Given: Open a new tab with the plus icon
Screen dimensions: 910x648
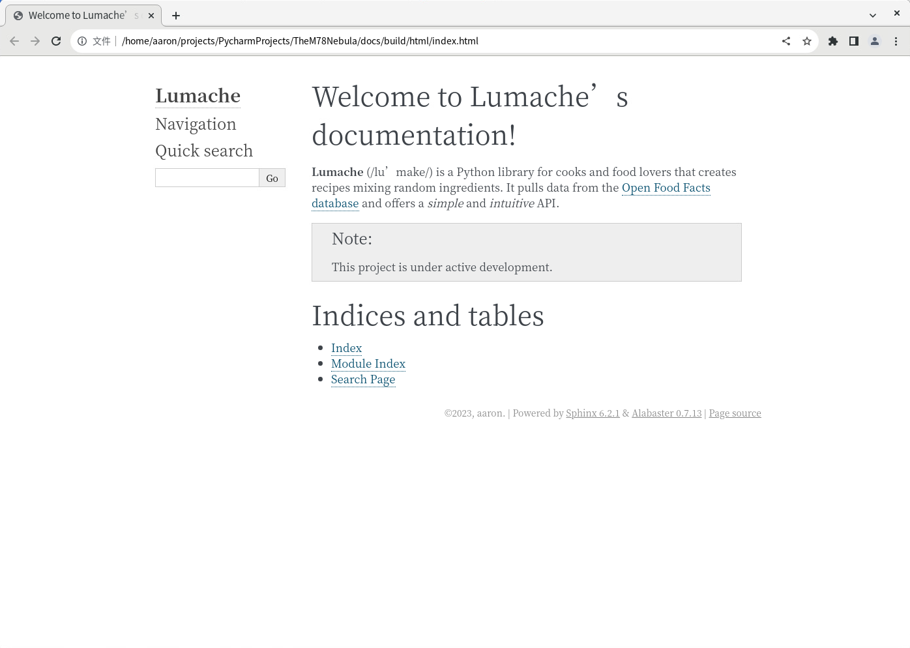Looking at the screenshot, I should click(x=176, y=16).
